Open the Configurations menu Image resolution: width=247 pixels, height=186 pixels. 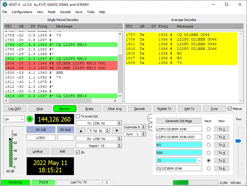click(22, 12)
